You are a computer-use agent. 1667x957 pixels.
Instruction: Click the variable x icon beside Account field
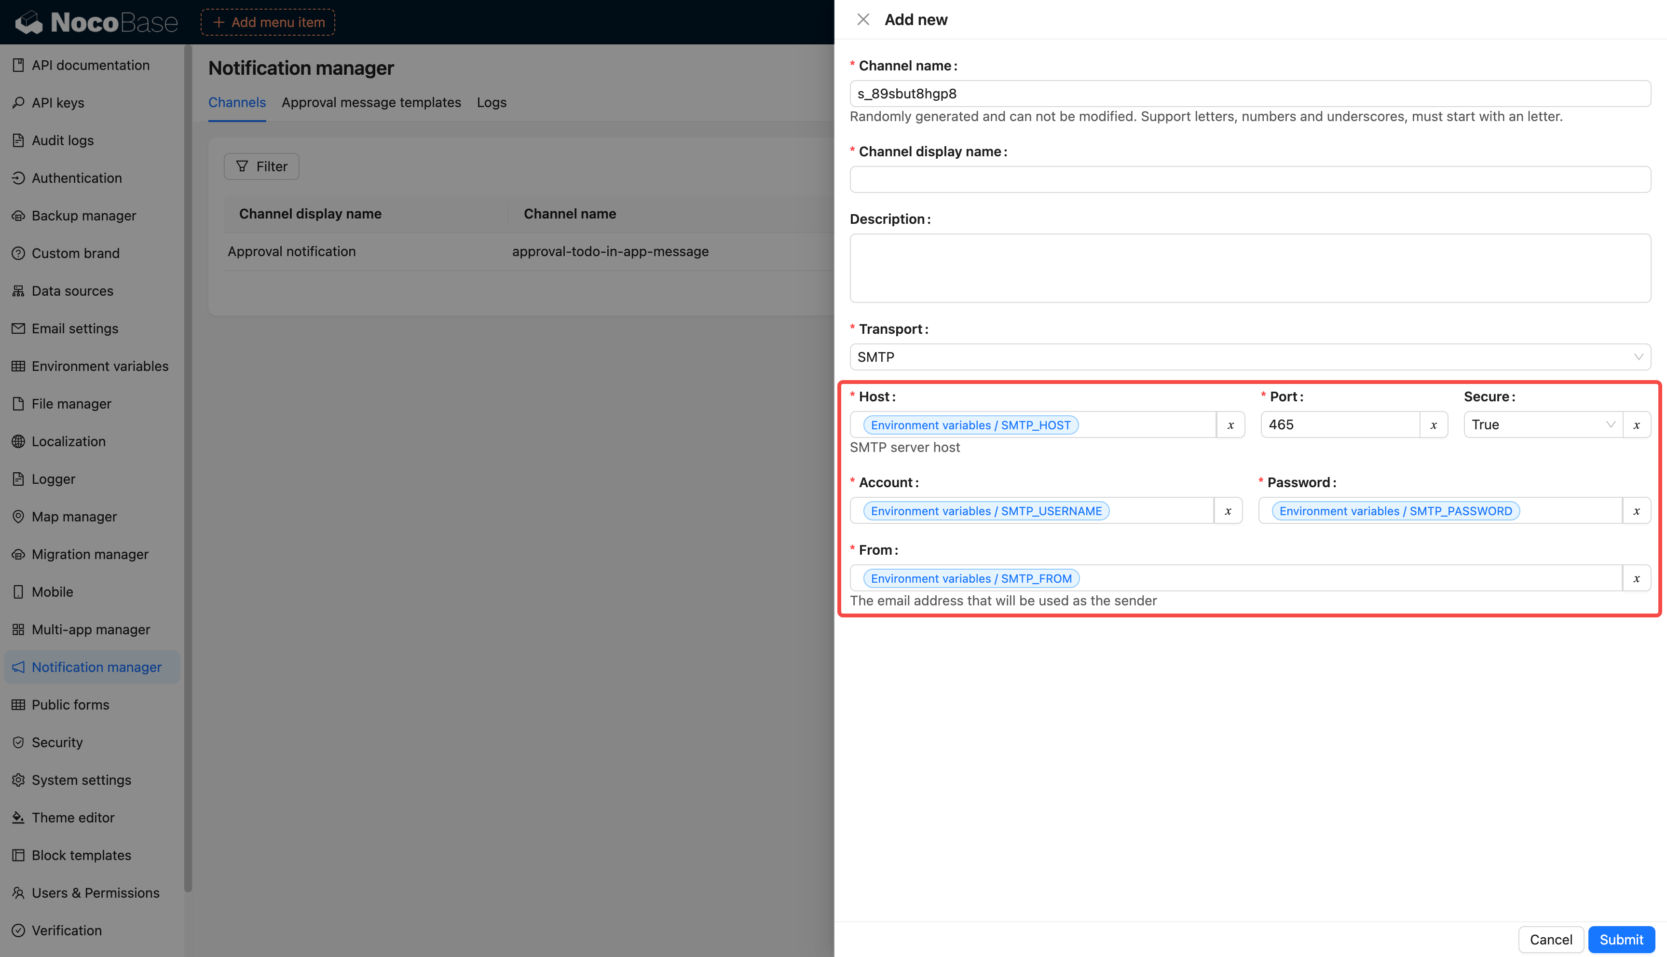pos(1228,511)
